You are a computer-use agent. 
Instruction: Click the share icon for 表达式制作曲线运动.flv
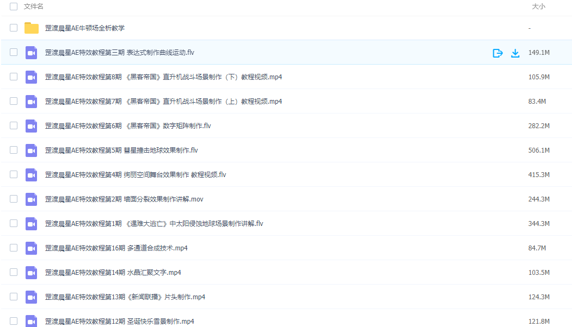point(497,53)
